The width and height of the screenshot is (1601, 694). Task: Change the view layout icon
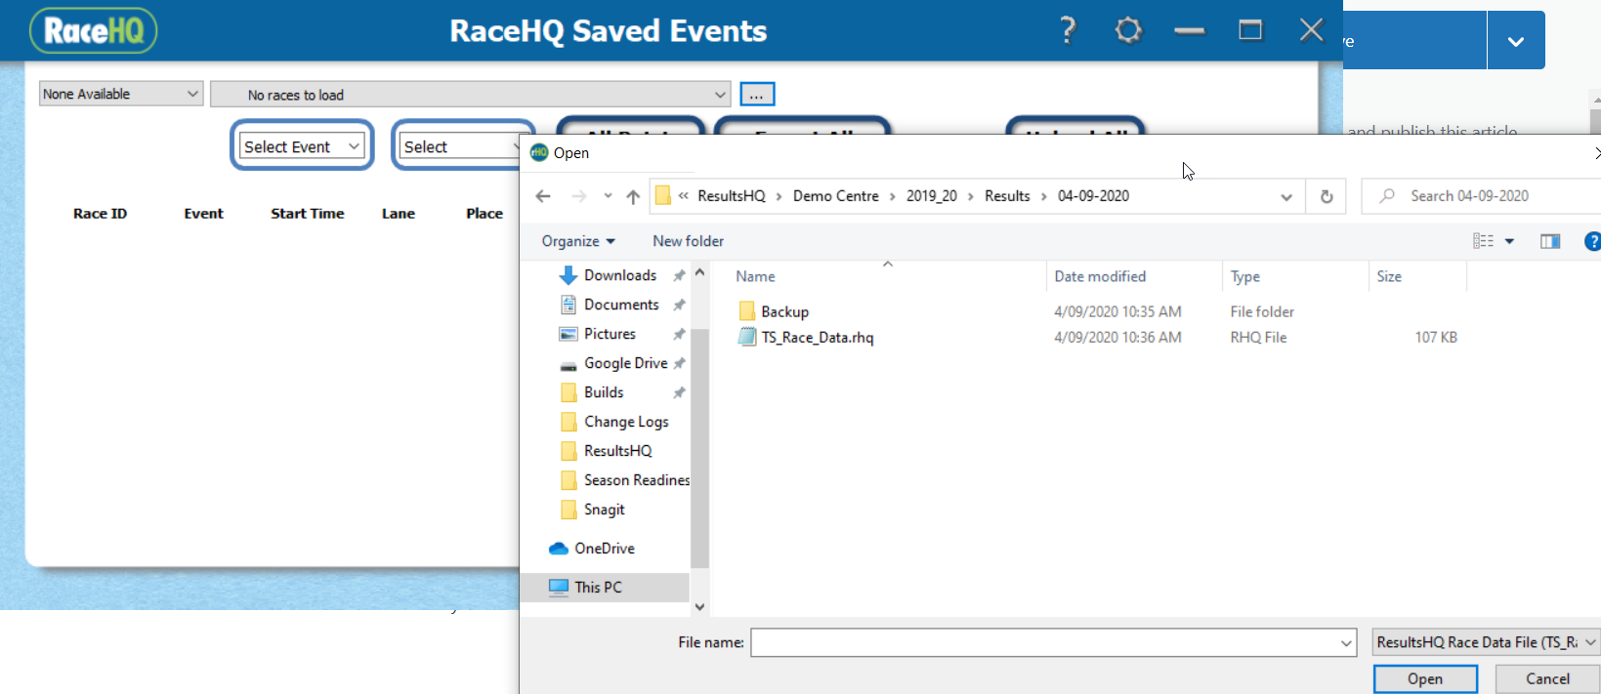[x=1483, y=241]
